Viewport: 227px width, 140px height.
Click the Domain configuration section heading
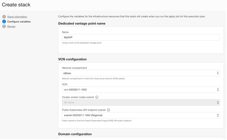point(75,134)
